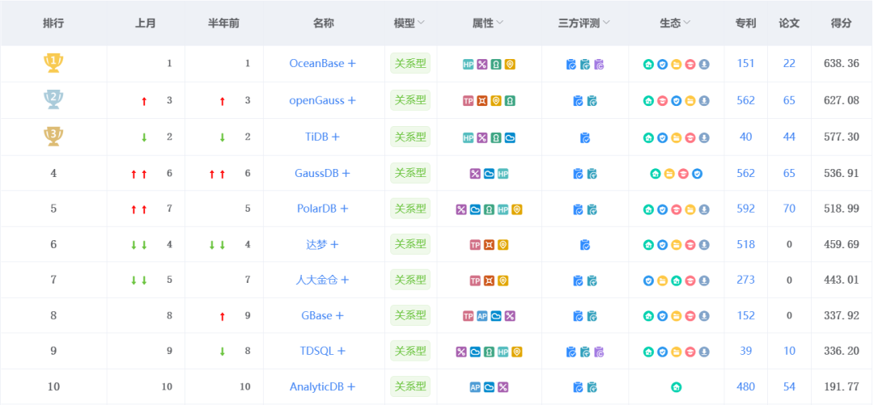Click the 论文 column header

coord(789,23)
